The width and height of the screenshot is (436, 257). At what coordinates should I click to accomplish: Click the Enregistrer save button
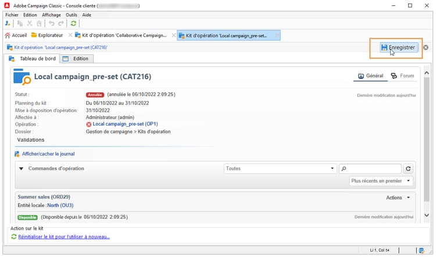(x=398, y=48)
